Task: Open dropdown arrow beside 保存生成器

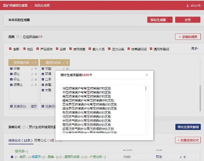Action: pos(170,20)
